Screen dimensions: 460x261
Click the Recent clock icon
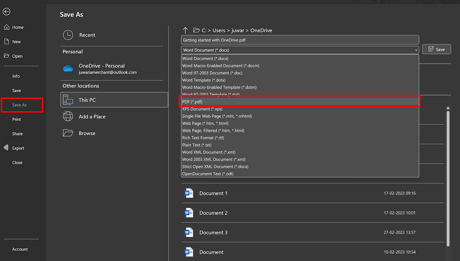(x=68, y=35)
